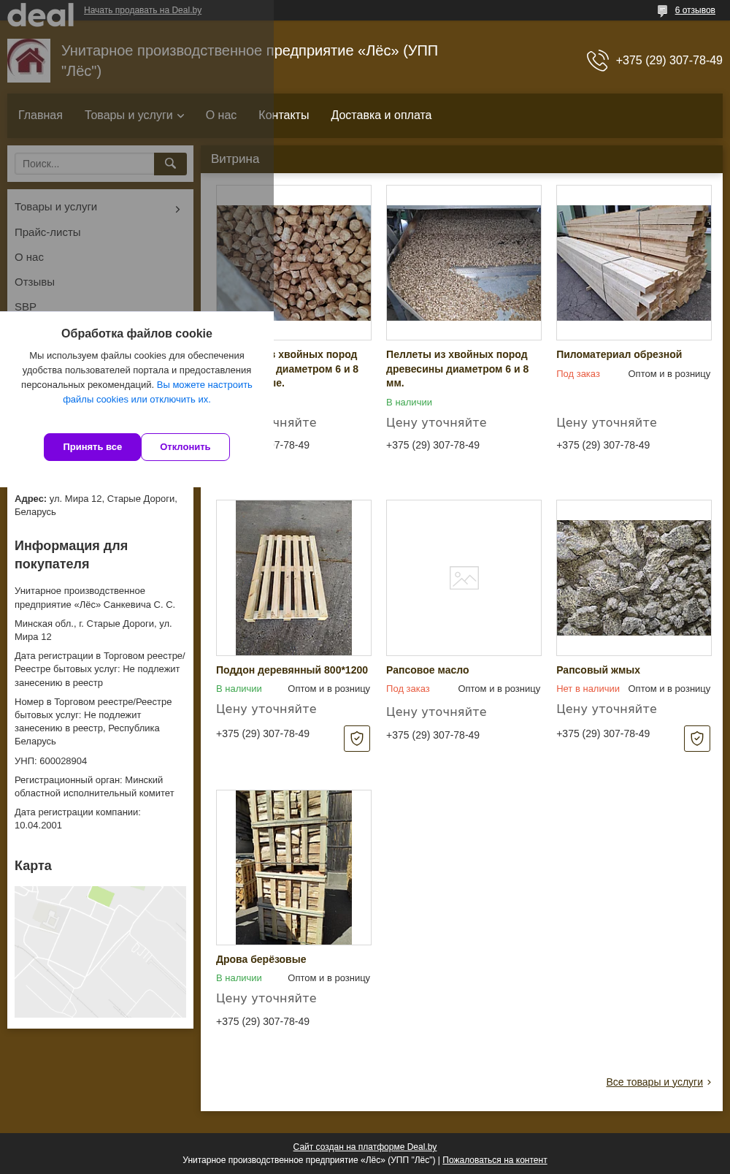This screenshot has width=730, height=1174.
Task: Decline cookies with Отклонить button
Action: click(185, 447)
